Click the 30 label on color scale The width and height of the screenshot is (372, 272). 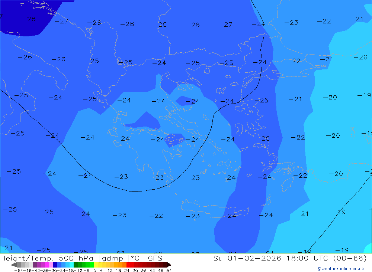coord(135,271)
